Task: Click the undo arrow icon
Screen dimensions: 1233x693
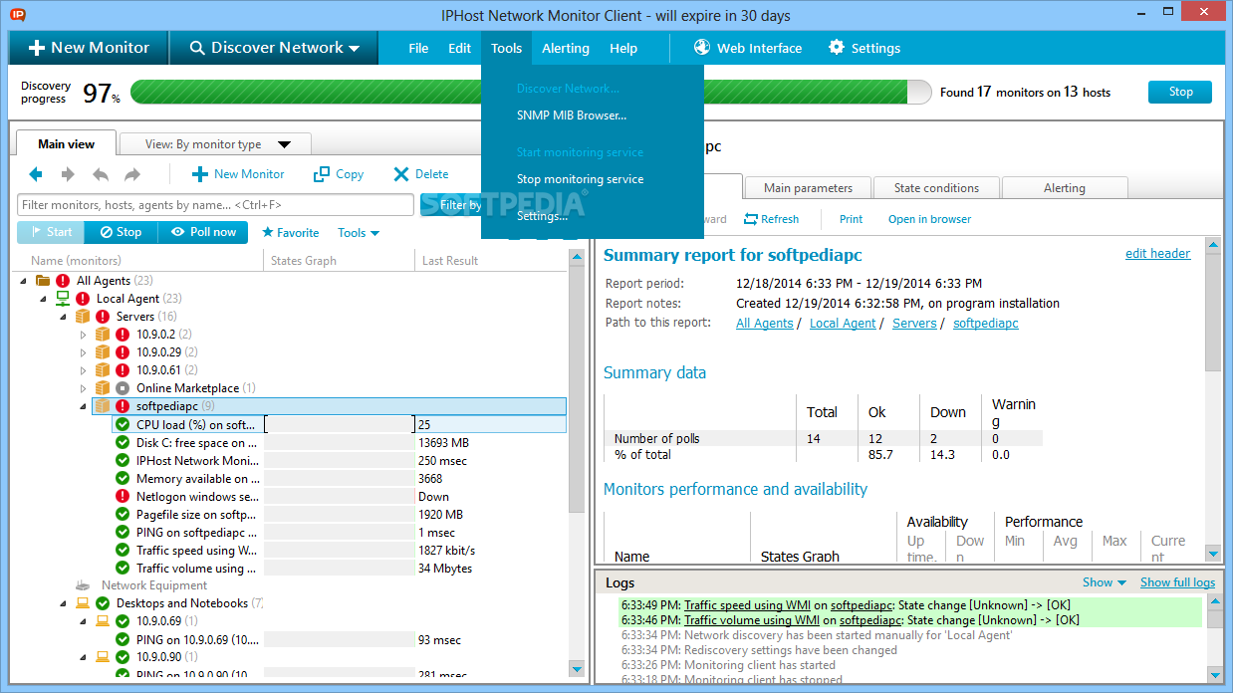Action: (101, 174)
